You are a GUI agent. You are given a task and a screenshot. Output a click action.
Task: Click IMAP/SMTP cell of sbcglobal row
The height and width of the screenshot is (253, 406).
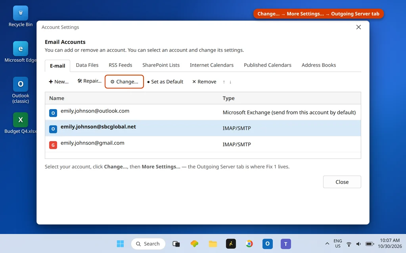[x=237, y=128]
